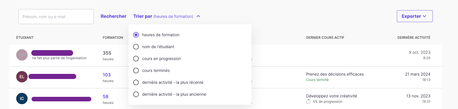Click the 5% progression circle icon

point(308,102)
